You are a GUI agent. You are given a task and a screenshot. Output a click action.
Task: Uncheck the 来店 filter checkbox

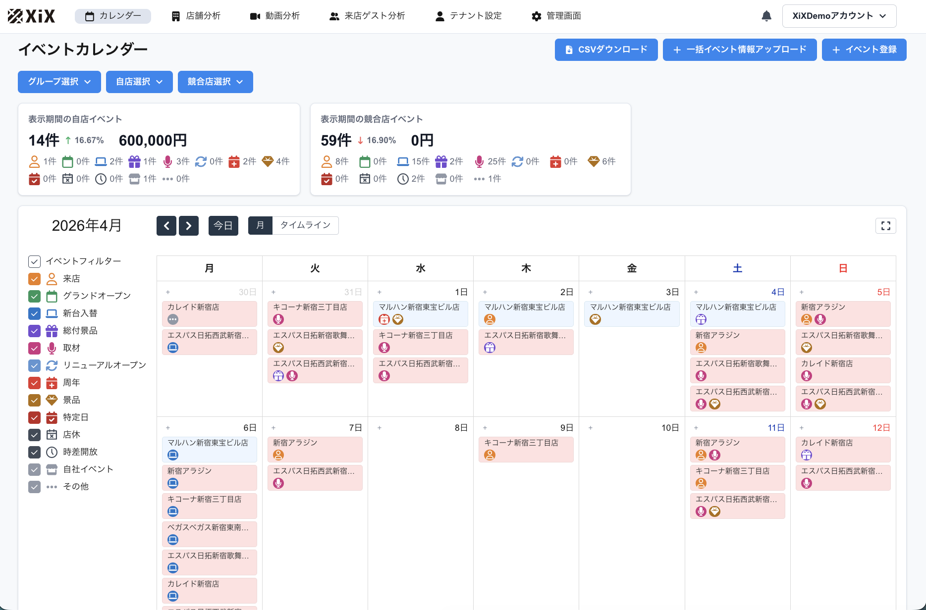tap(34, 279)
